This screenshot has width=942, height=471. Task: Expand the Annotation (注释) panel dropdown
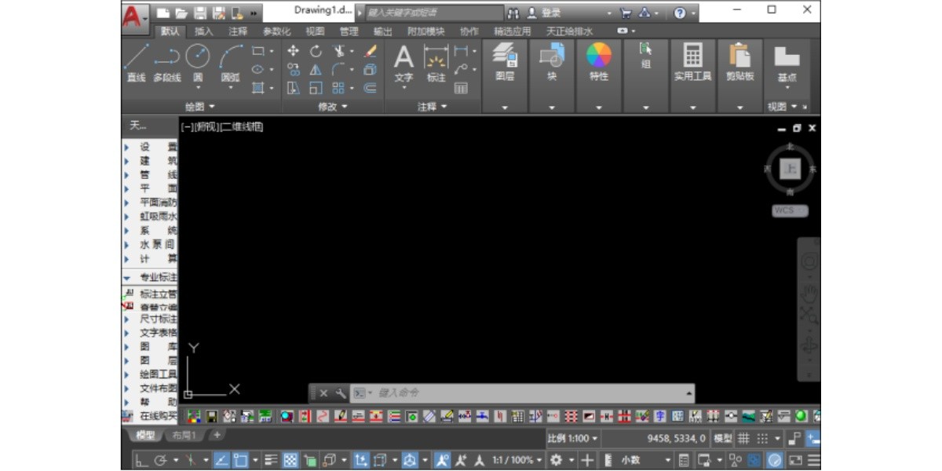click(x=433, y=106)
